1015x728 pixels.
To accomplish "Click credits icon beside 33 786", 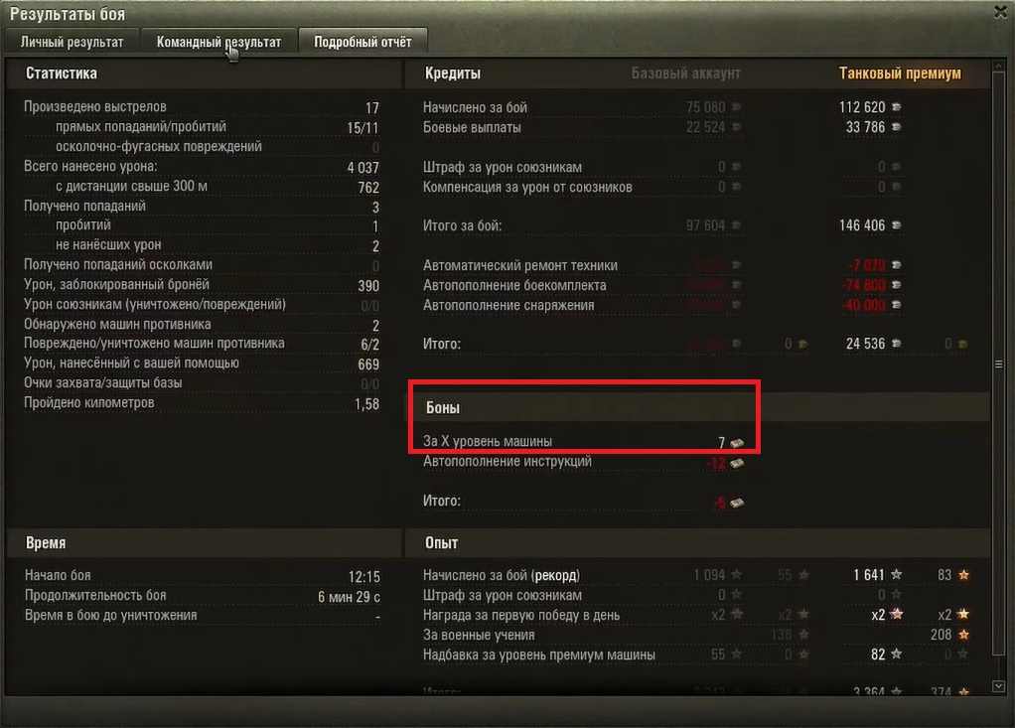I will (x=897, y=127).
